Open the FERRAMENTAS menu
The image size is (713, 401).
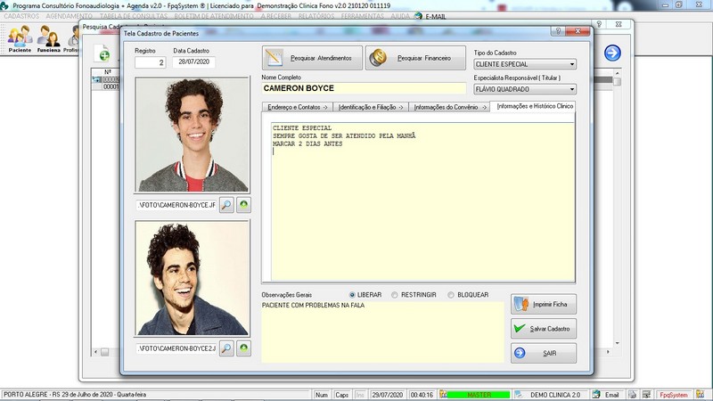[x=363, y=16]
